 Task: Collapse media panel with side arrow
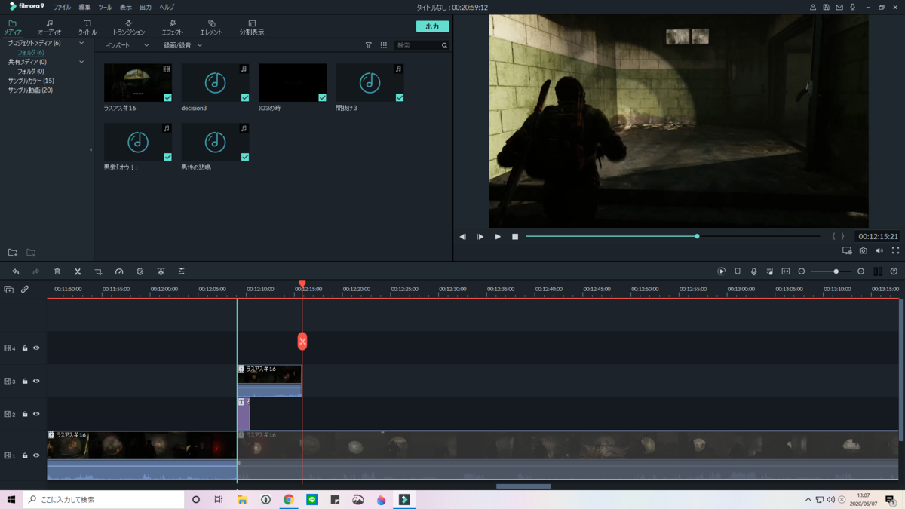point(91,149)
